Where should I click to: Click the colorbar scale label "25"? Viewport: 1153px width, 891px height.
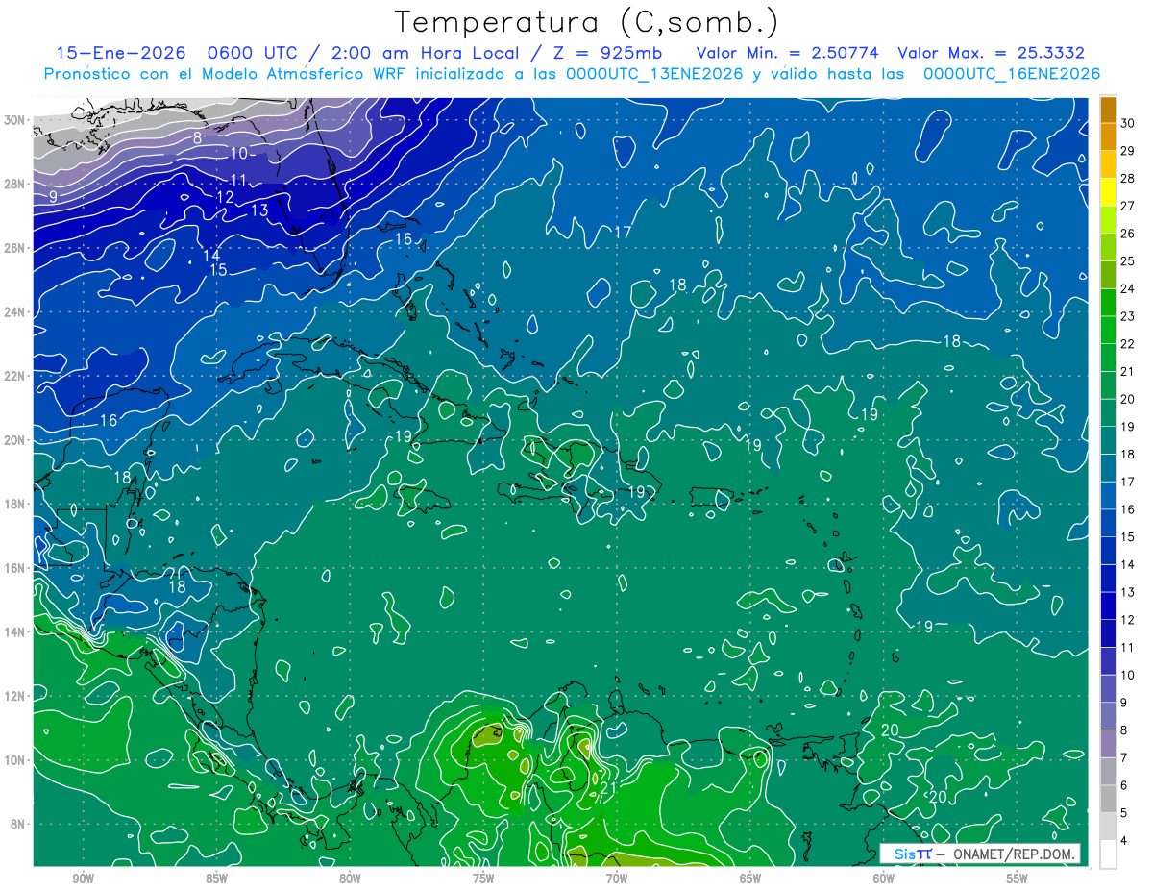tap(1128, 261)
